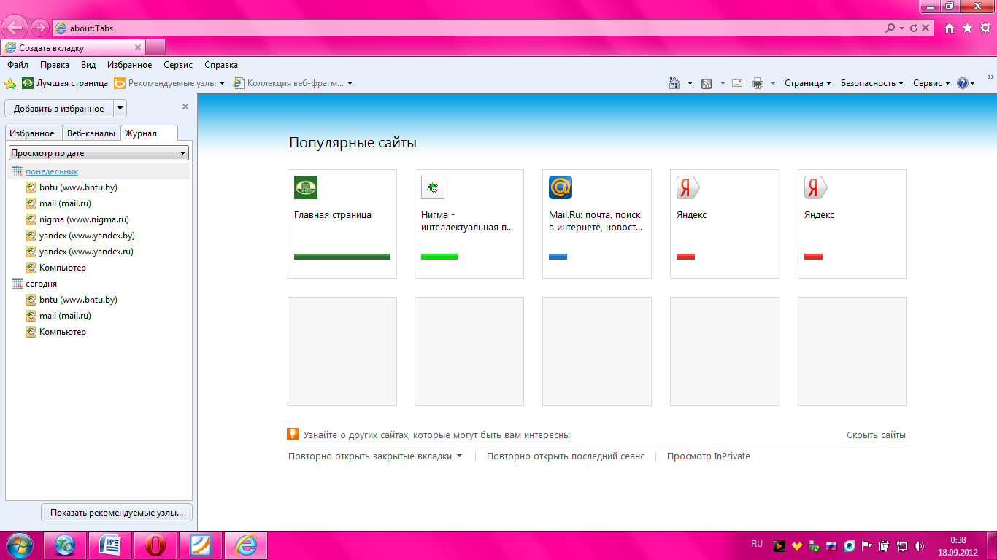Collapse the понедельник history group
This screenshot has width=997, height=560.
52,171
